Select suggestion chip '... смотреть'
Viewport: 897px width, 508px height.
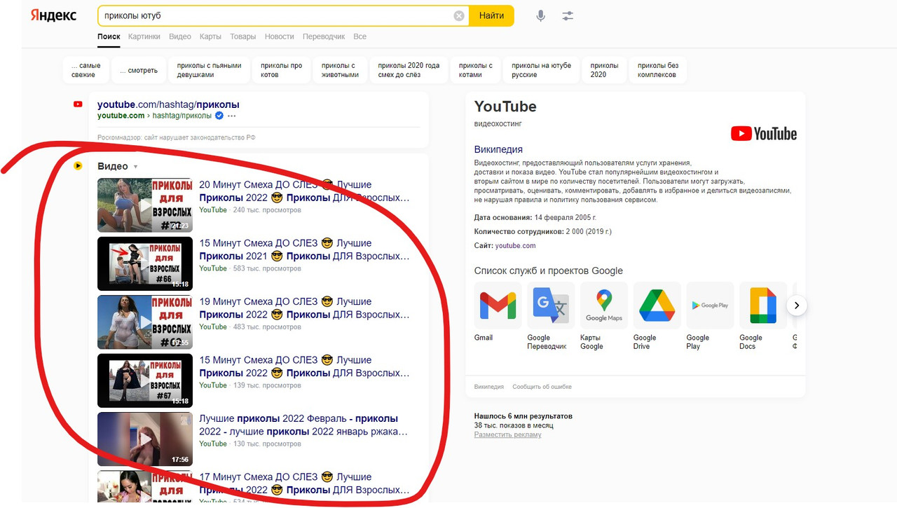(x=139, y=70)
